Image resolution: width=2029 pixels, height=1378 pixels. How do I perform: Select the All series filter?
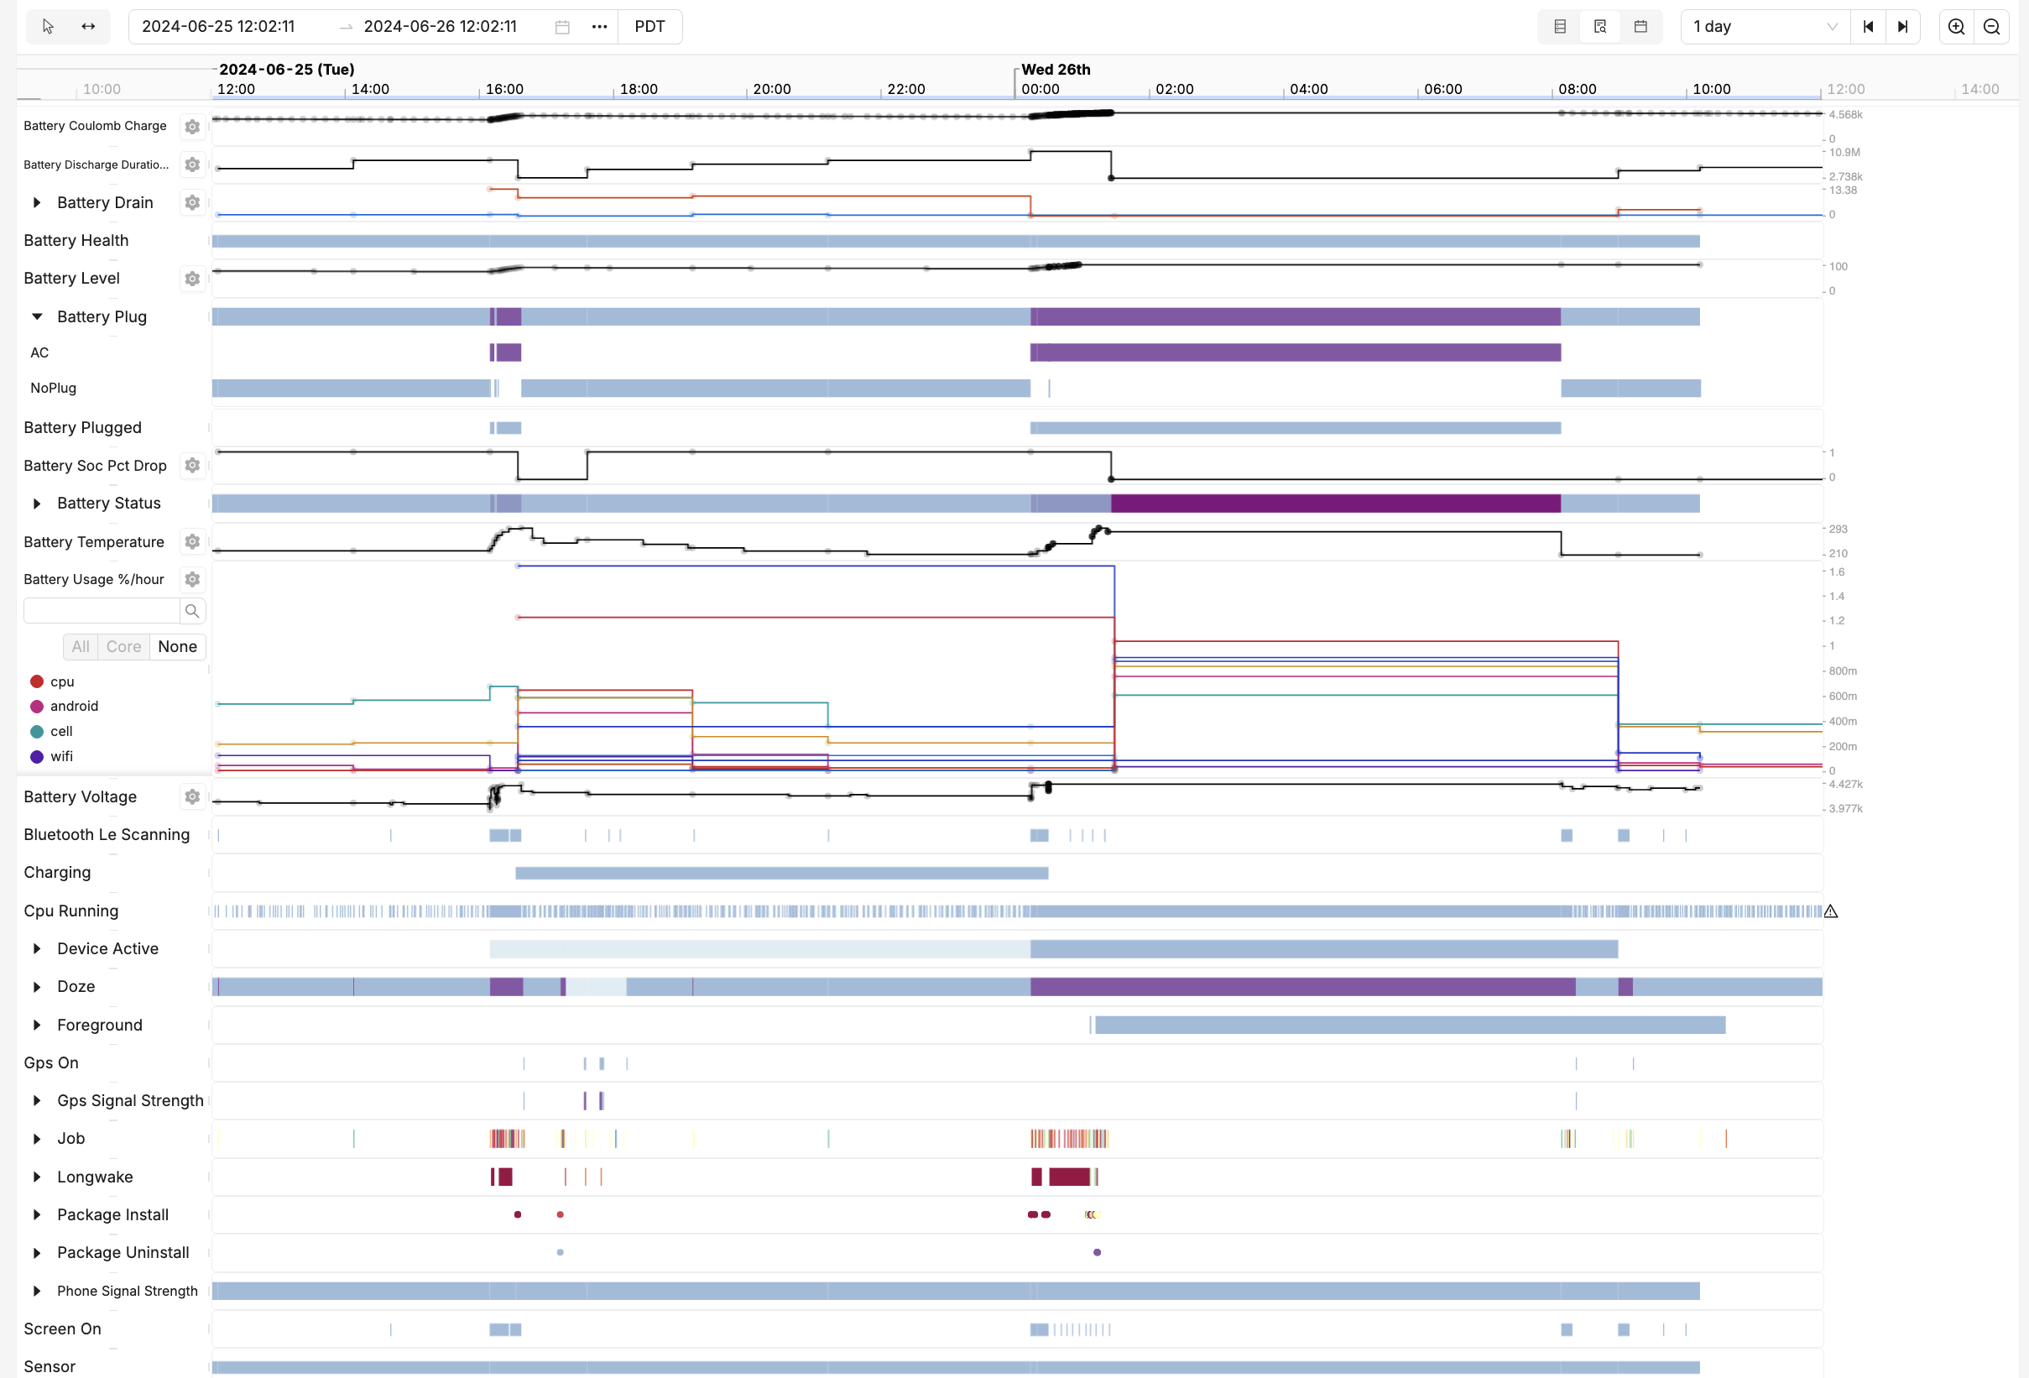(81, 646)
